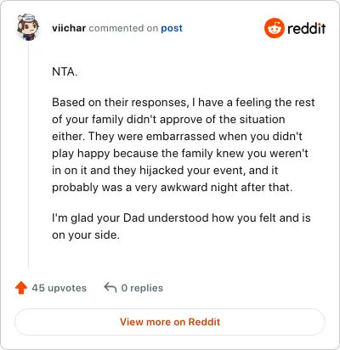
Task: Click the orange Reddit Snoo logo
Action: coord(275,28)
